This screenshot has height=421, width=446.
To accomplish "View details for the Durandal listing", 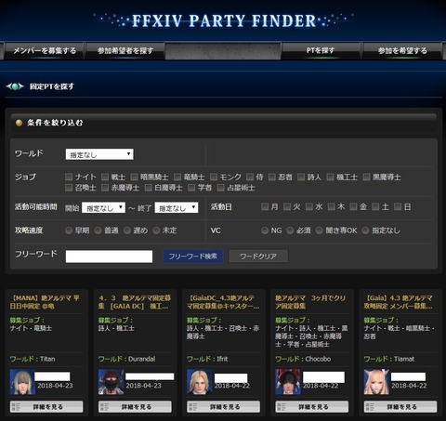I will [x=135, y=407].
